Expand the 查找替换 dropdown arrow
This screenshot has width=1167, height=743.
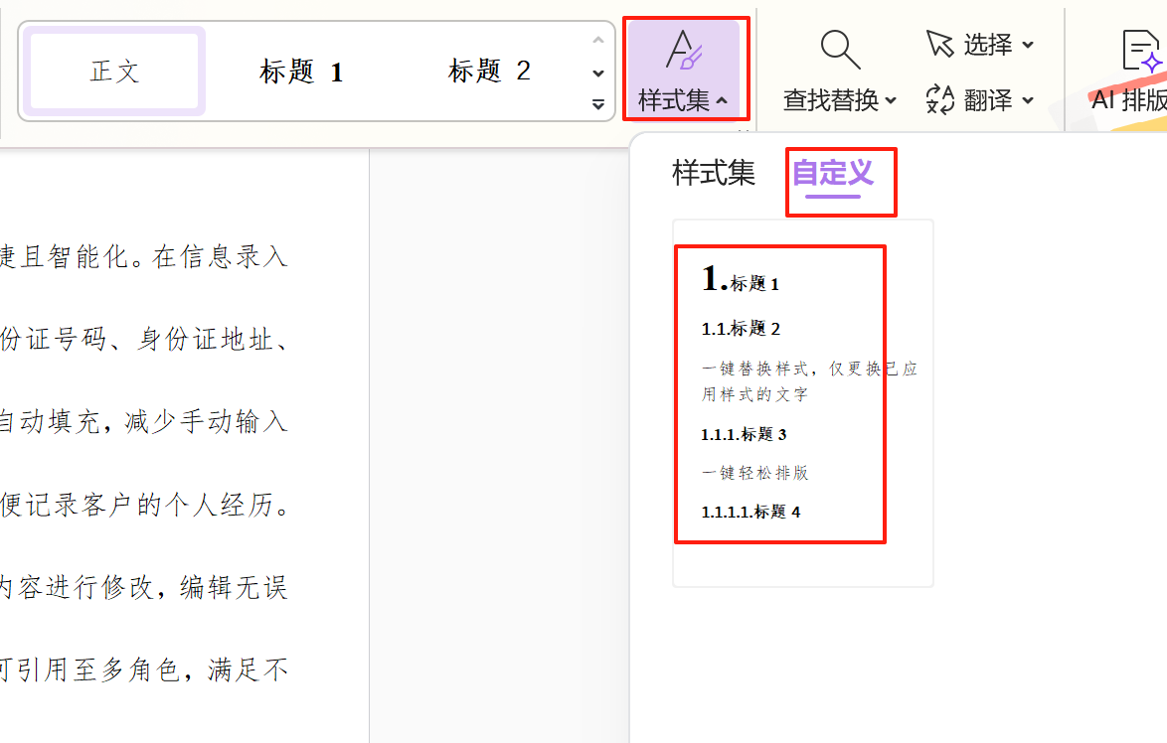891,100
